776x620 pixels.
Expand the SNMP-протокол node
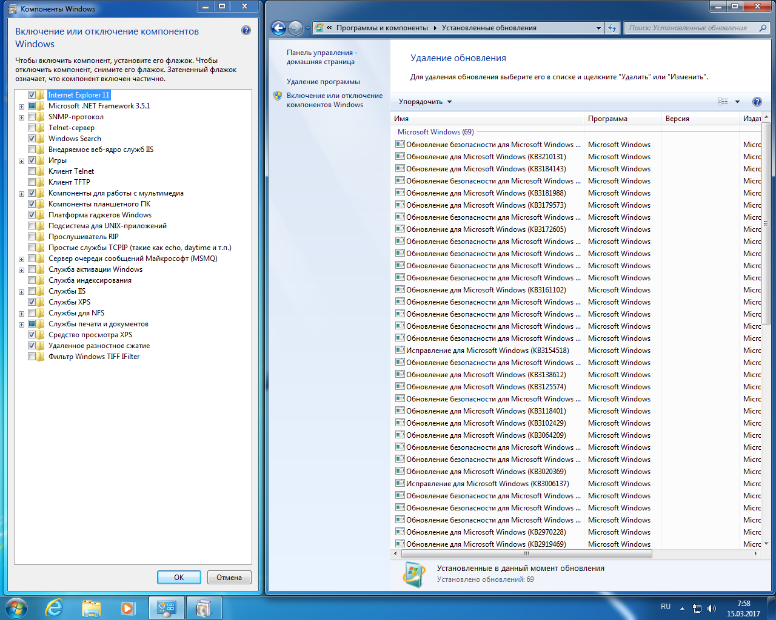[x=21, y=117]
